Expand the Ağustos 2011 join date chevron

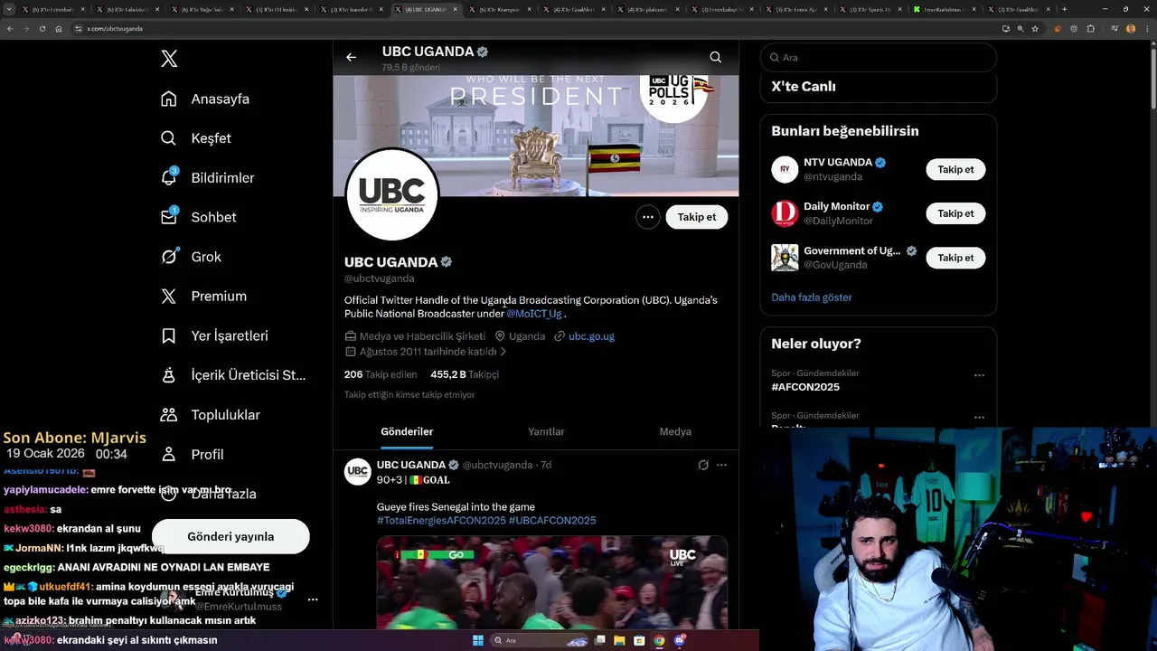point(503,352)
